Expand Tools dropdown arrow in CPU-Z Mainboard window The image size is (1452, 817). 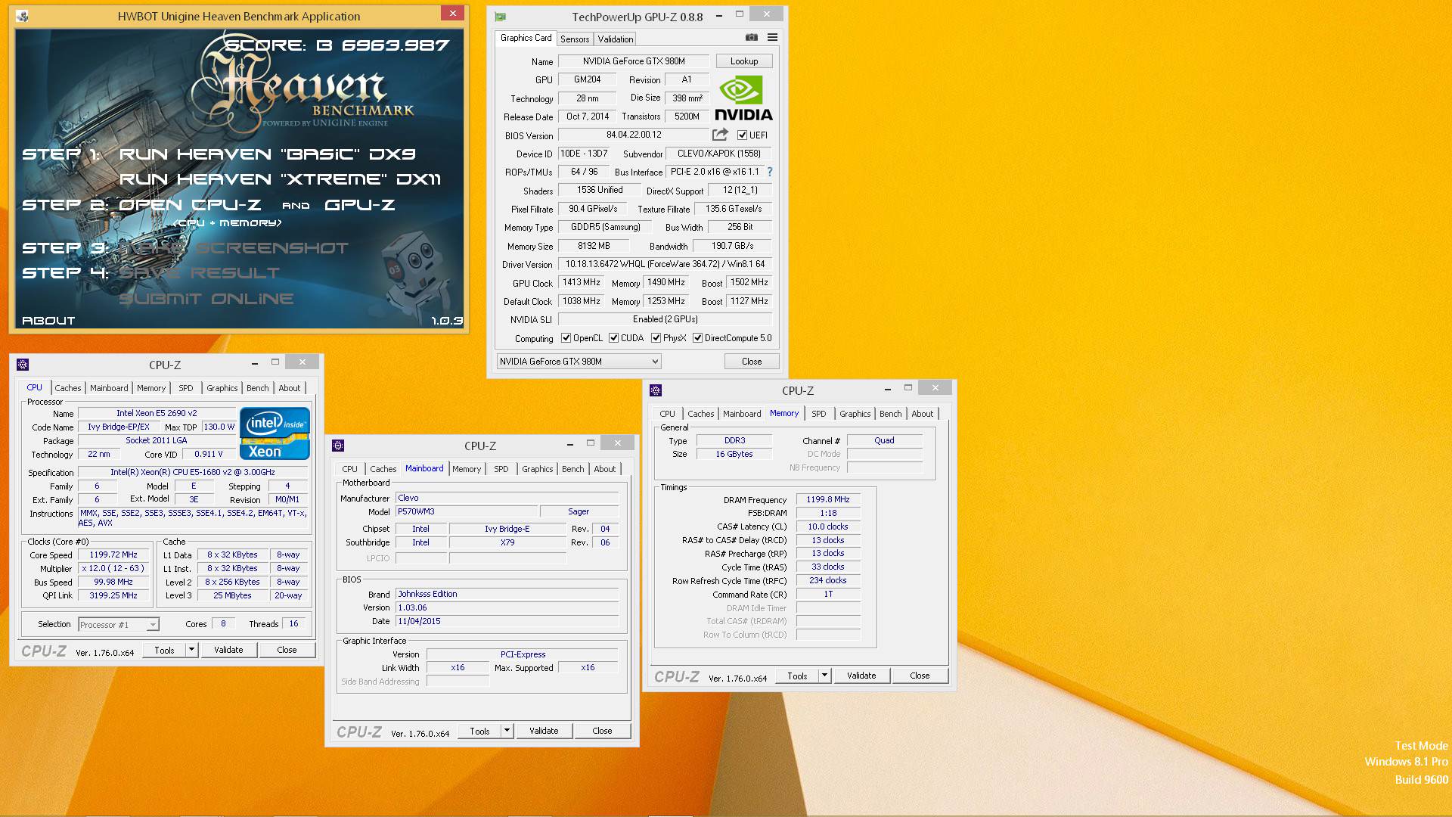point(507,731)
